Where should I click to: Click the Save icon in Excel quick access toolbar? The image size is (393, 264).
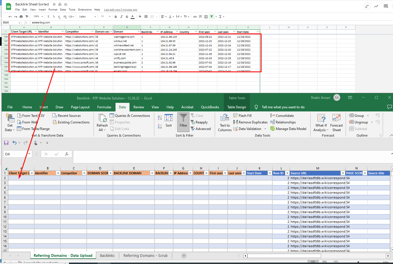click(6, 143)
